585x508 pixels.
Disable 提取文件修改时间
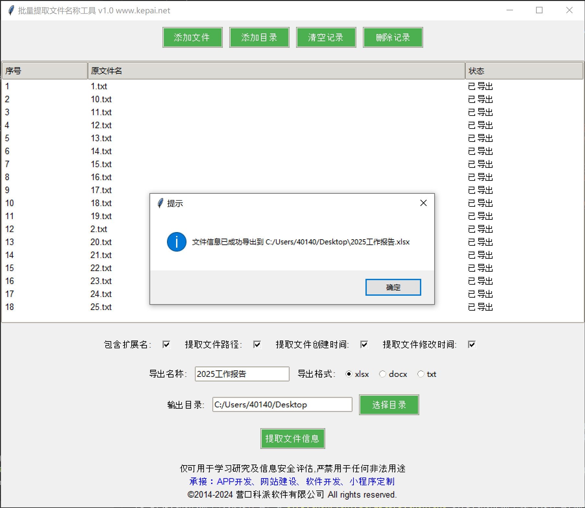[472, 344]
